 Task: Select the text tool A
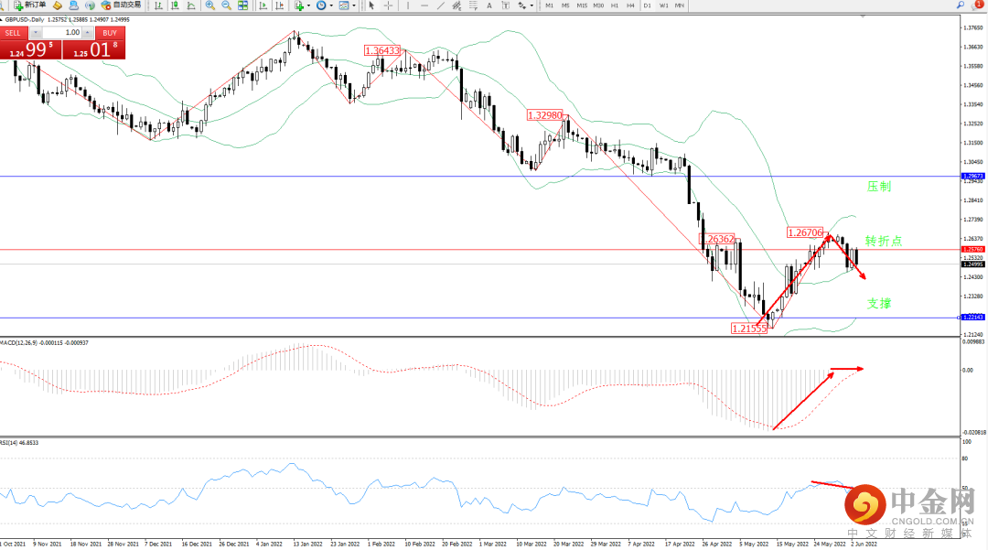pos(489,5)
